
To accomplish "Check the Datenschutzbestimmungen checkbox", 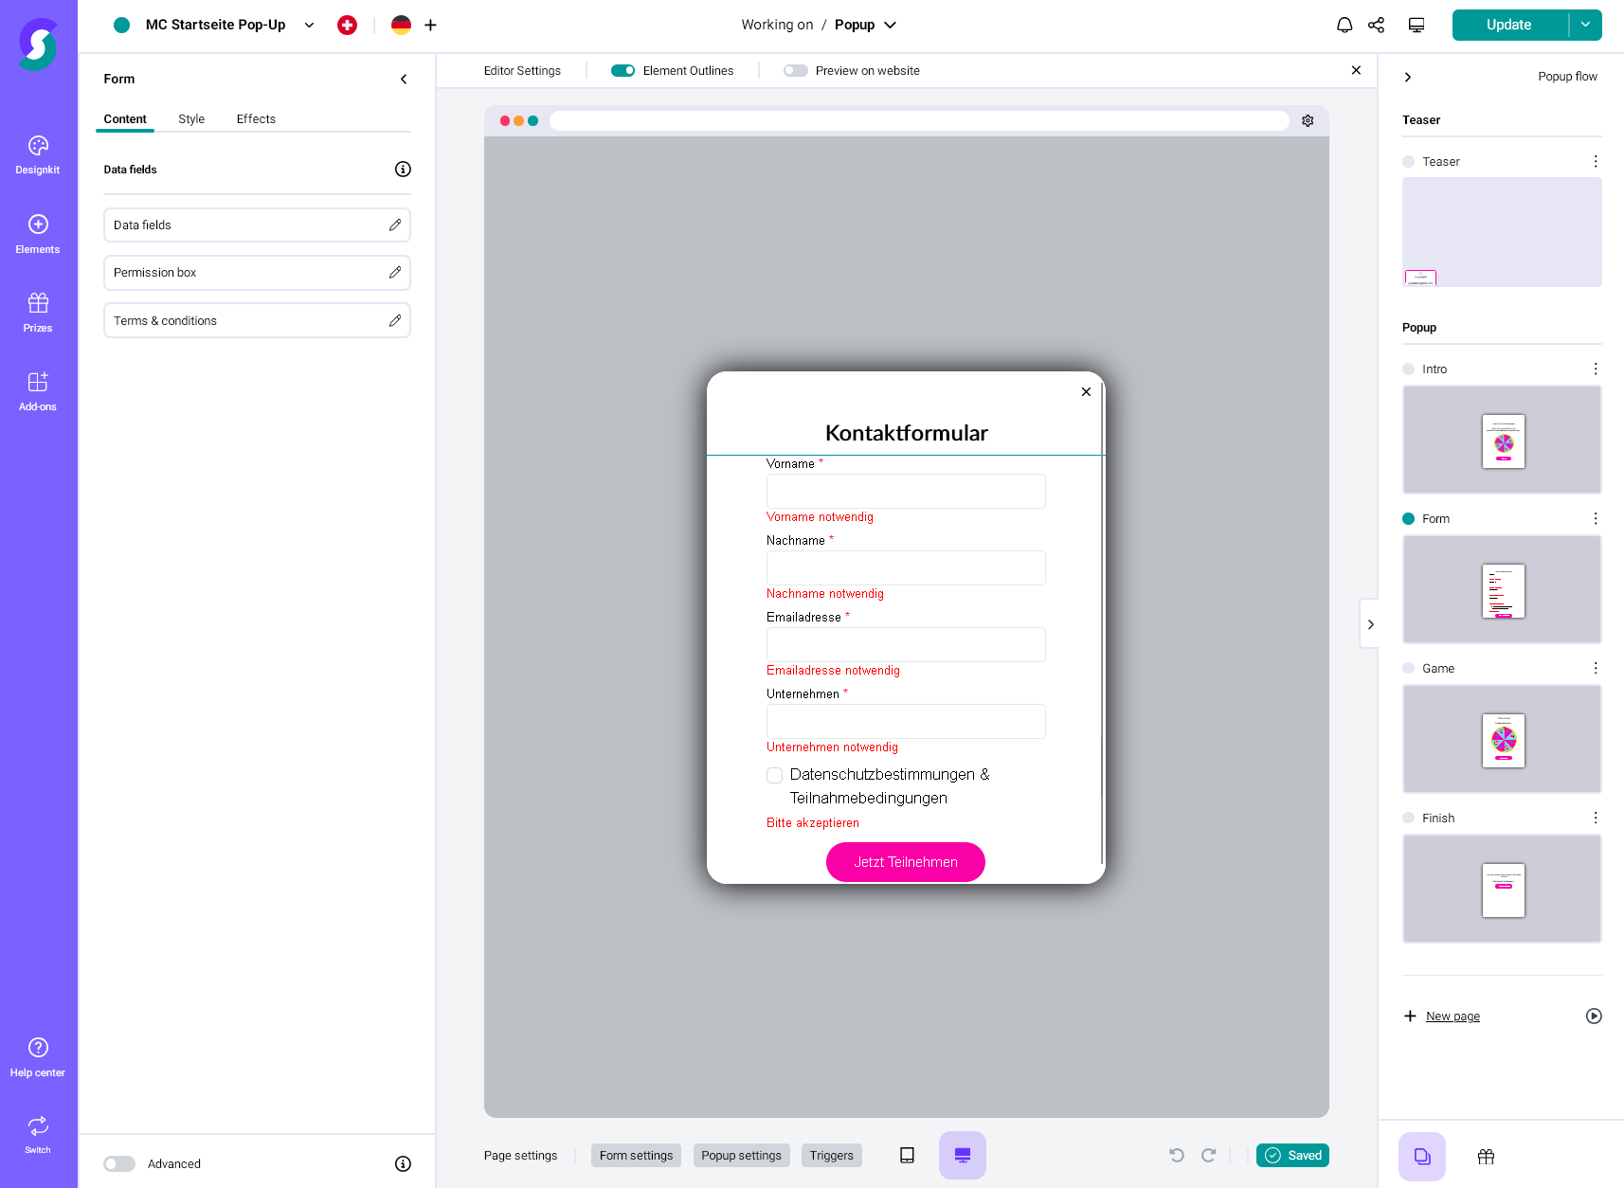I will coord(775,776).
